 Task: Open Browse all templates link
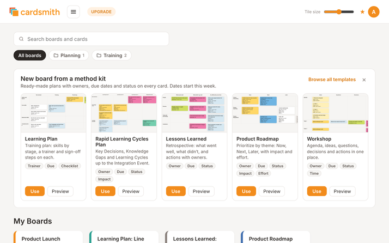pyautogui.click(x=332, y=80)
